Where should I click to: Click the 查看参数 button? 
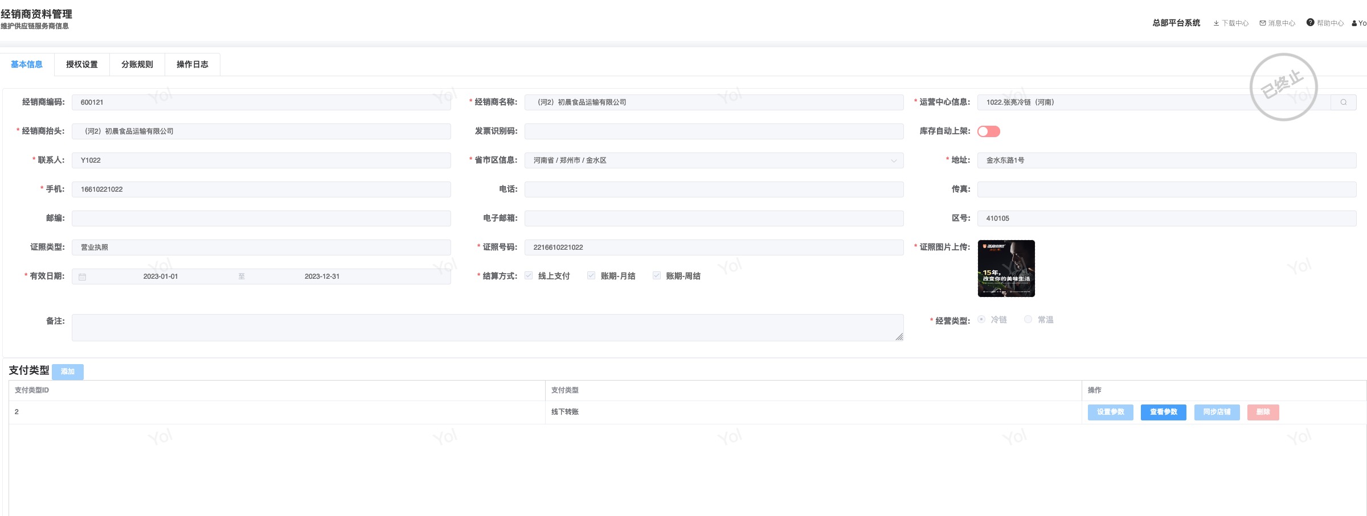pyautogui.click(x=1164, y=412)
